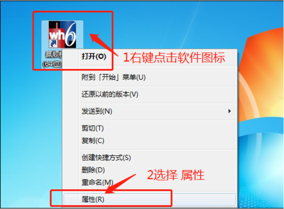This screenshot has width=284, height=209.
Task: Click the shortcut arrow overlay on the wh6 icon
Action: pos(54,44)
